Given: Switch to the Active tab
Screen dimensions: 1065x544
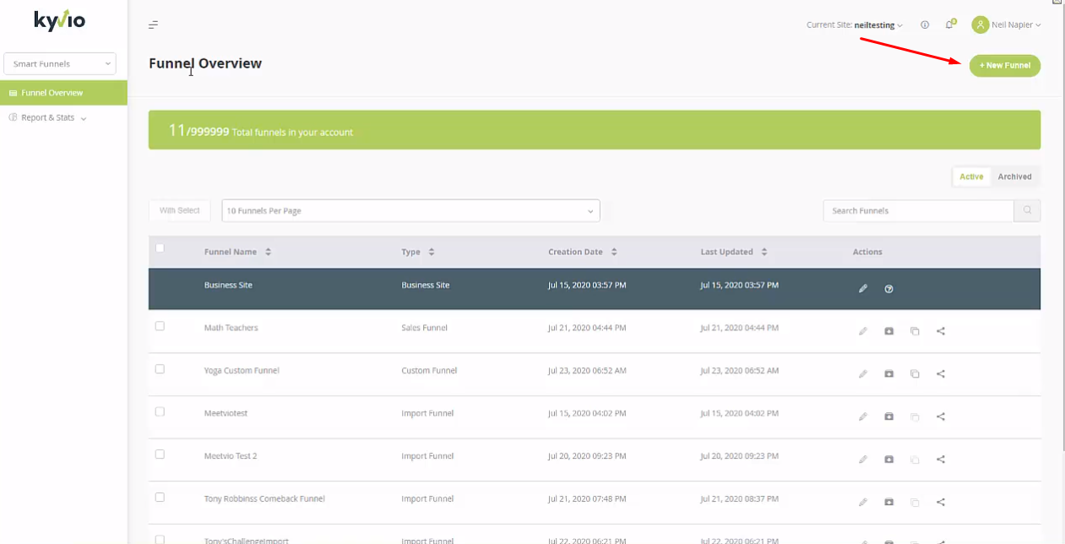Looking at the screenshot, I should pyautogui.click(x=971, y=177).
